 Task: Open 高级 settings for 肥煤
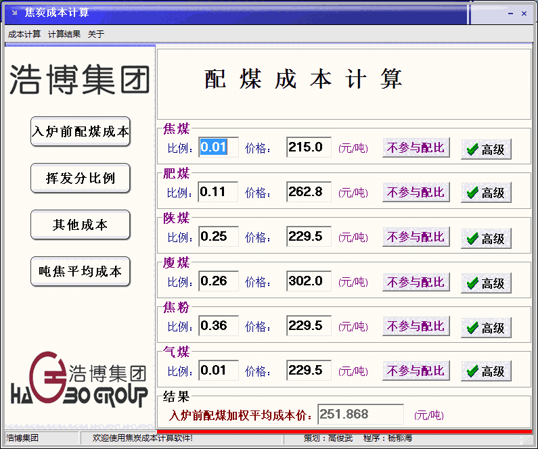click(x=486, y=193)
